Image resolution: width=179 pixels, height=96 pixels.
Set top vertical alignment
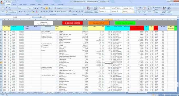(x=42, y=8)
